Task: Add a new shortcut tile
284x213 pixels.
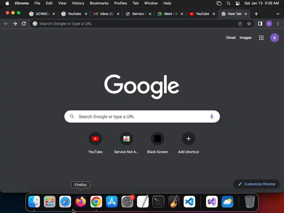Action: coord(189,143)
